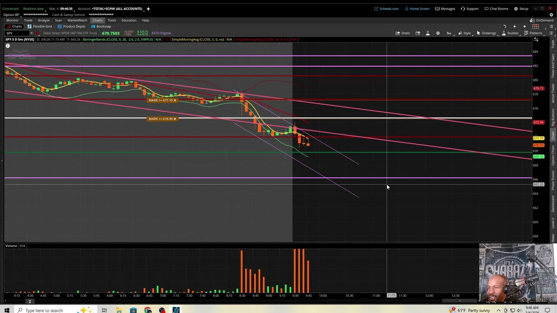The width and height of the screenshot is (557, 313).
Task: Open Windows Start menu
Action: 7,310
